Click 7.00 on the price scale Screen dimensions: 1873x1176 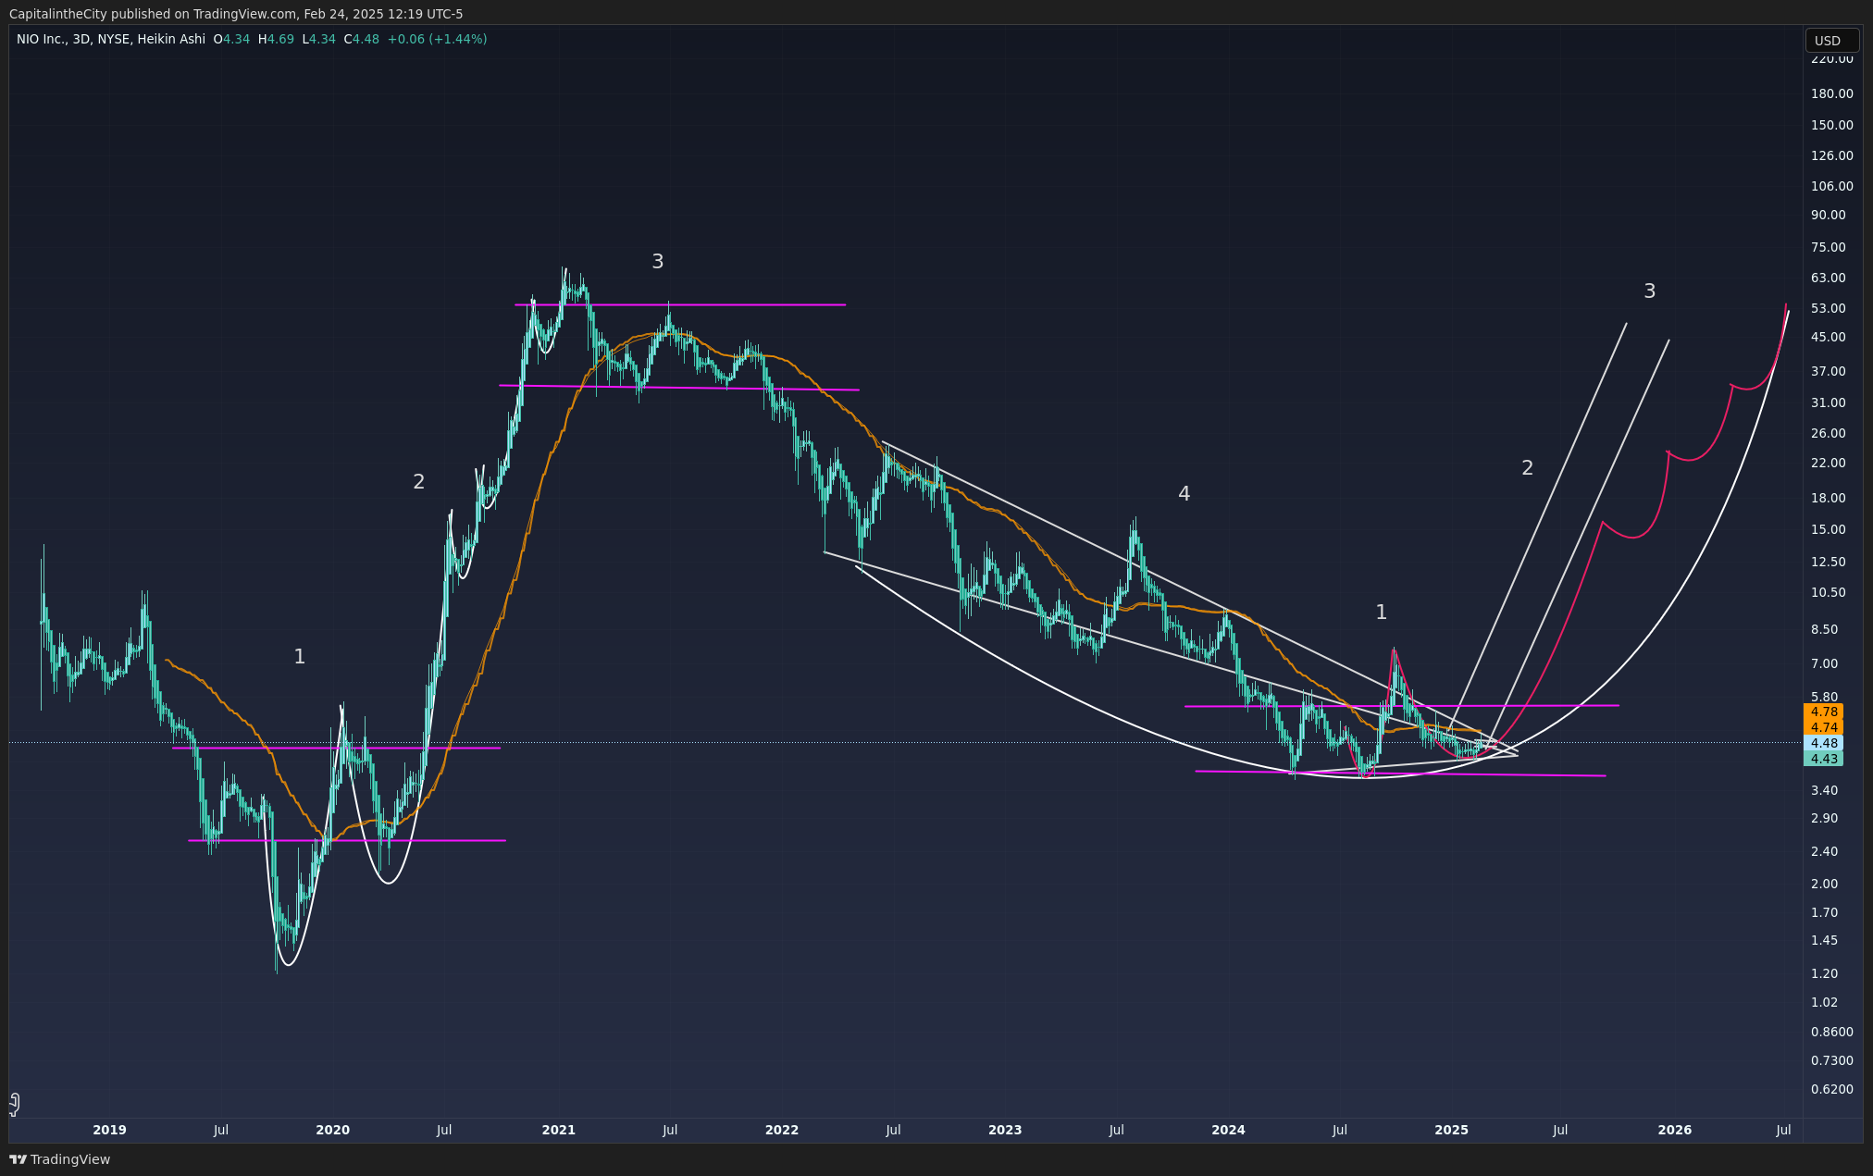point(1824,663)
